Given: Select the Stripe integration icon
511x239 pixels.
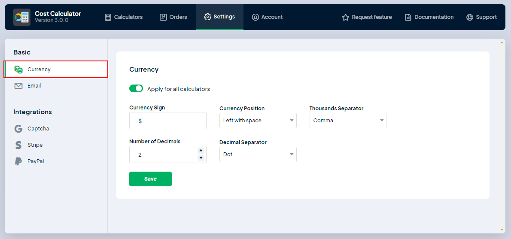Looking at the screenshot, I should pyautogui.click(x=18, y=145).
